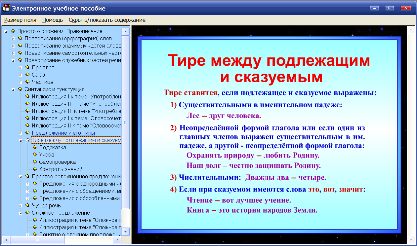
Task: Click book icon beside Правописание (орфография) слов
Action: tap(20, 38)
